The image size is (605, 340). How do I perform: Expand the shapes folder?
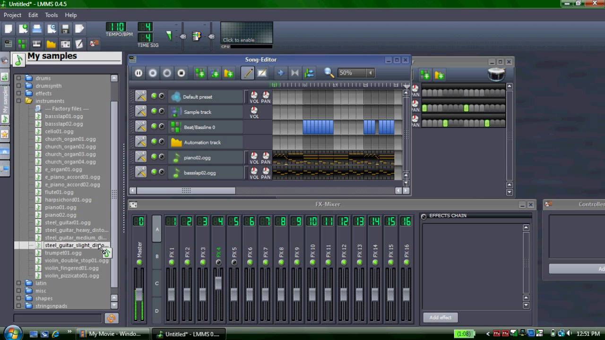(19, 298)
